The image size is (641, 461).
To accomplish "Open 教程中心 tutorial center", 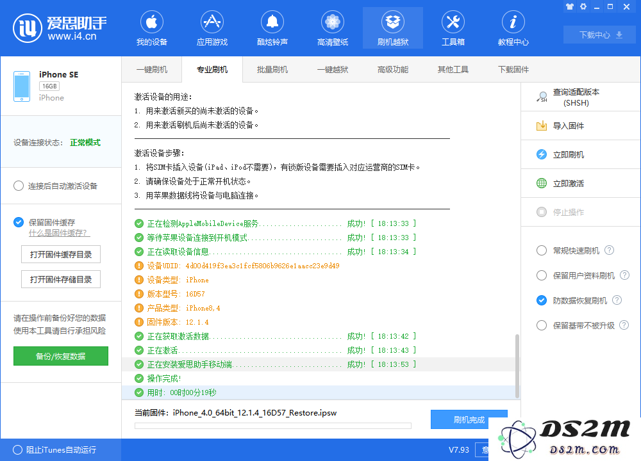I will [x=513, y=28].
